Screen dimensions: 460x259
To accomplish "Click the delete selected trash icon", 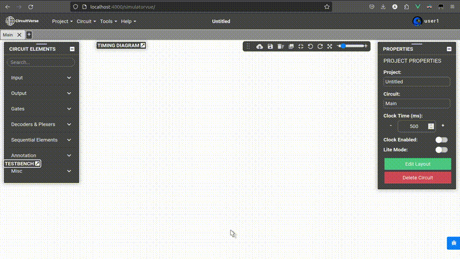I will (281, 46).
